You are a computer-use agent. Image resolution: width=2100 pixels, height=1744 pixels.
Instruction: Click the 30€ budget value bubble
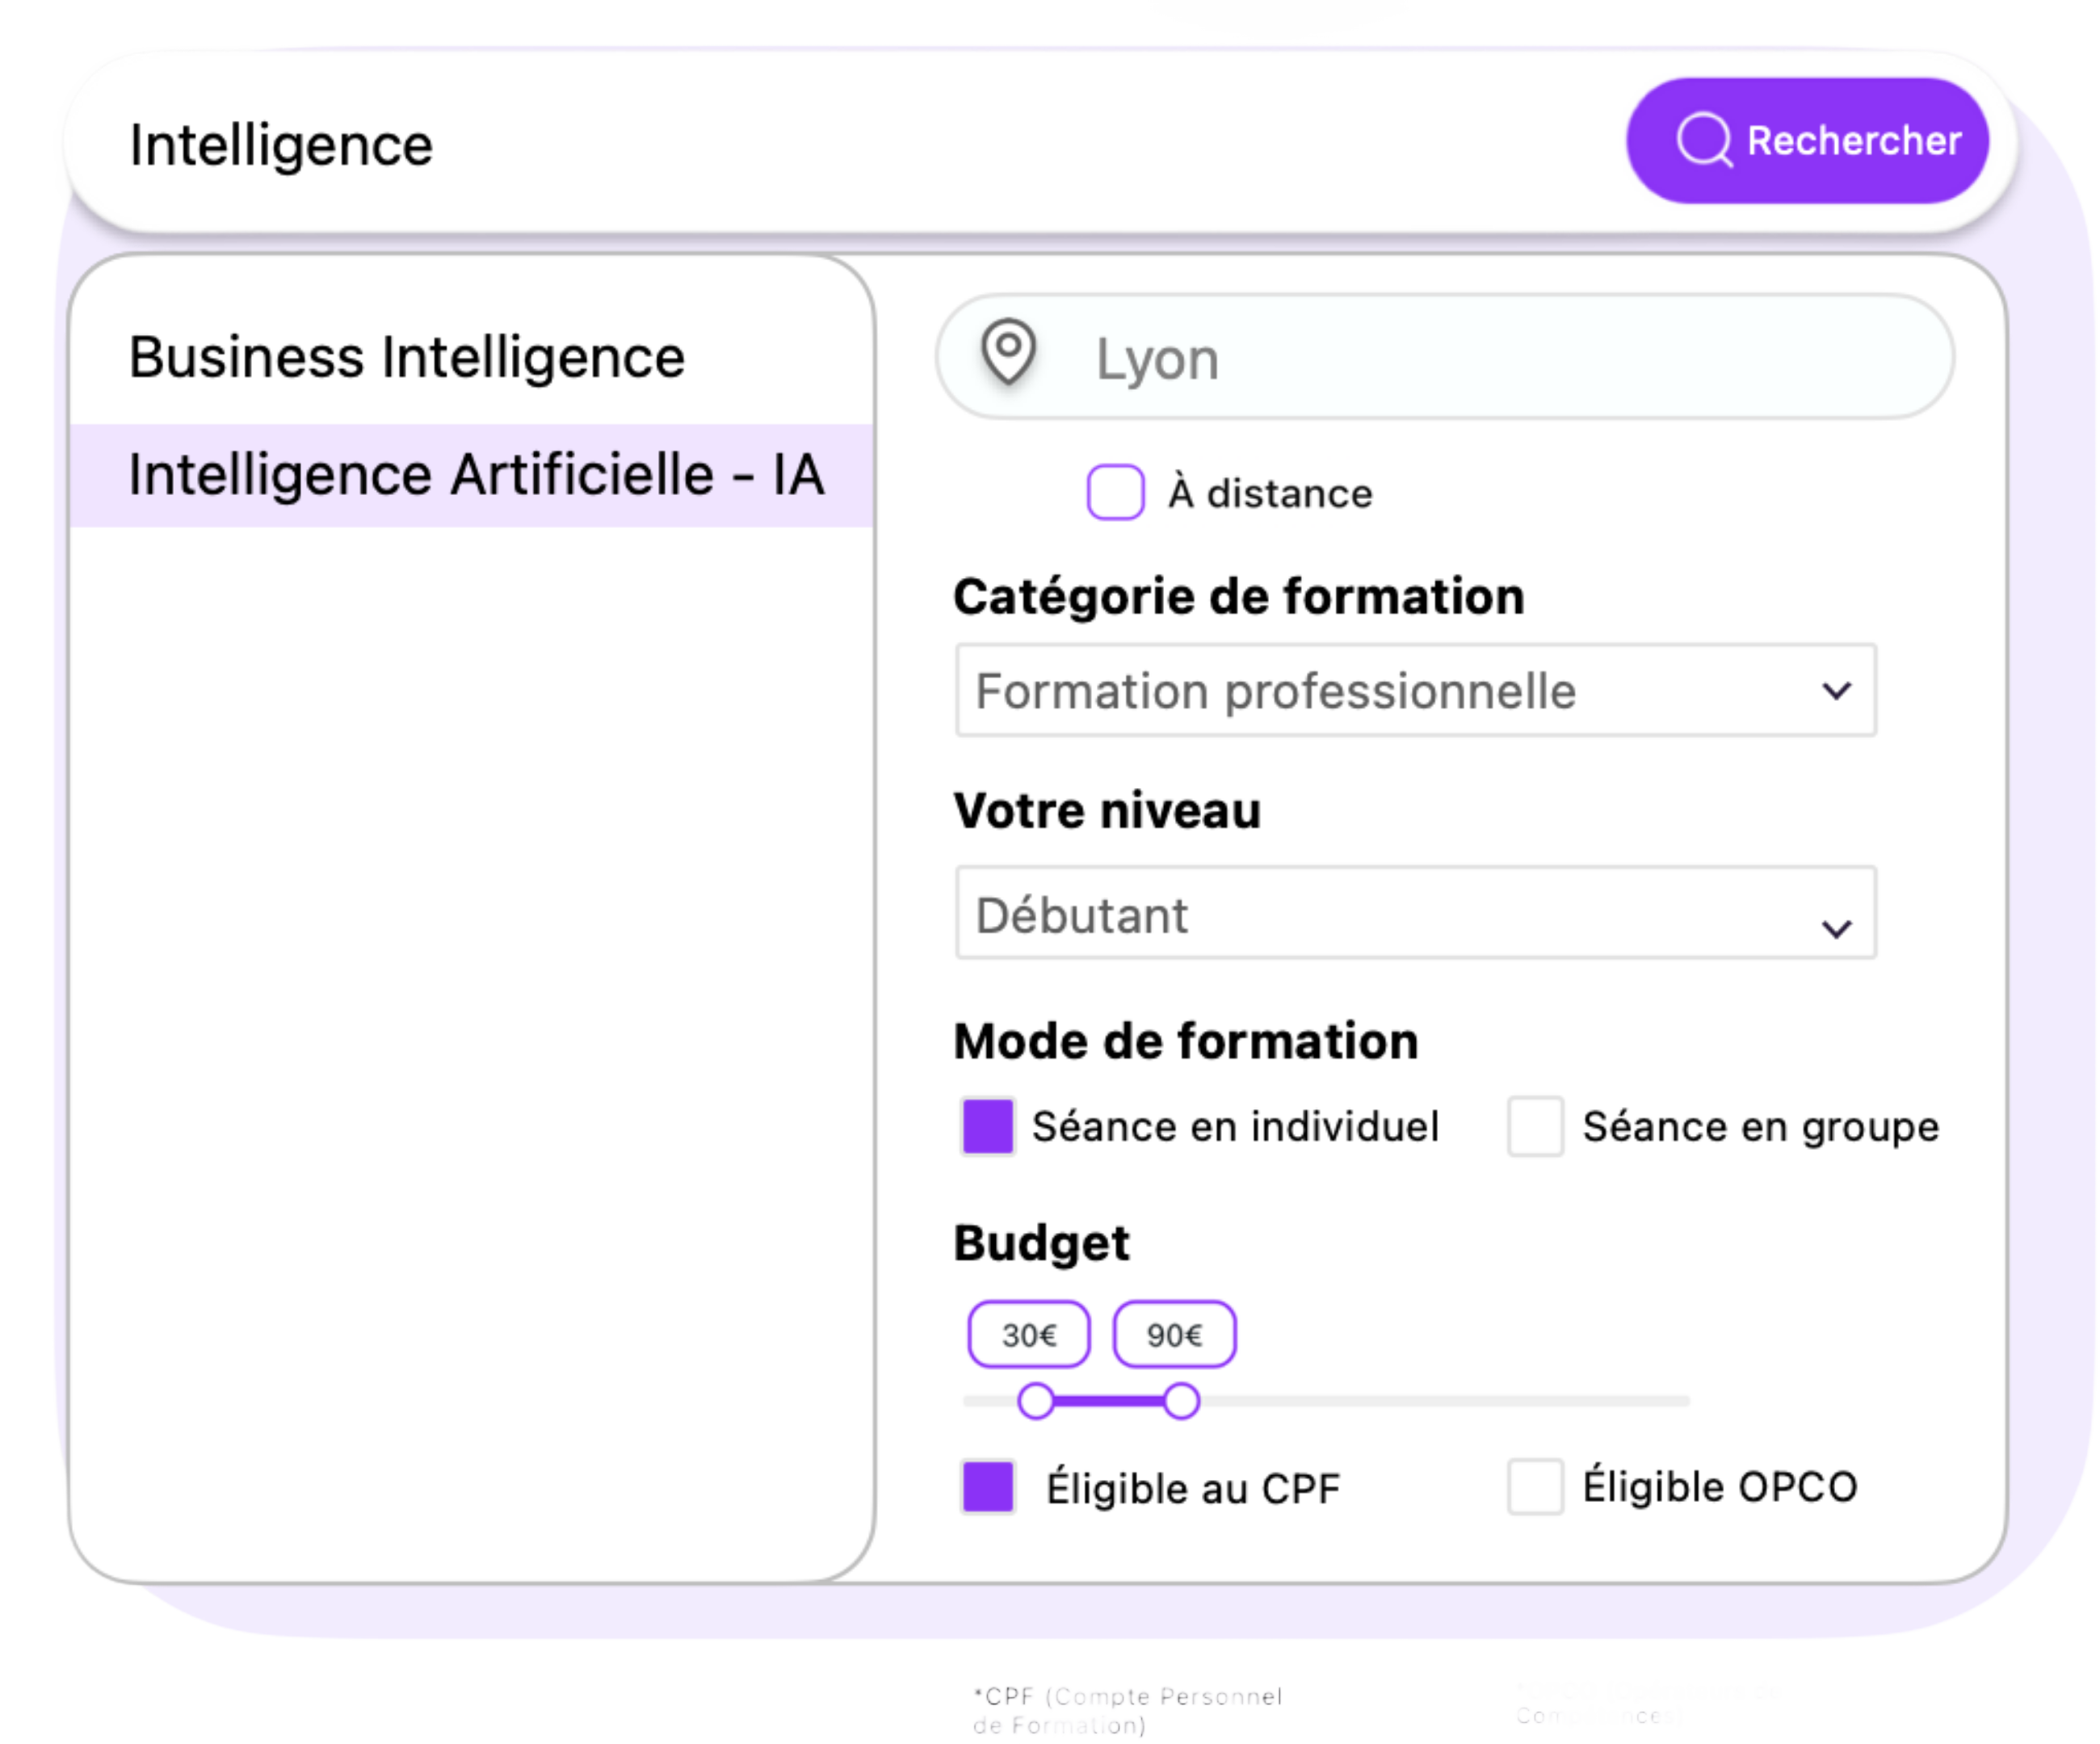click(1028, 1333)
